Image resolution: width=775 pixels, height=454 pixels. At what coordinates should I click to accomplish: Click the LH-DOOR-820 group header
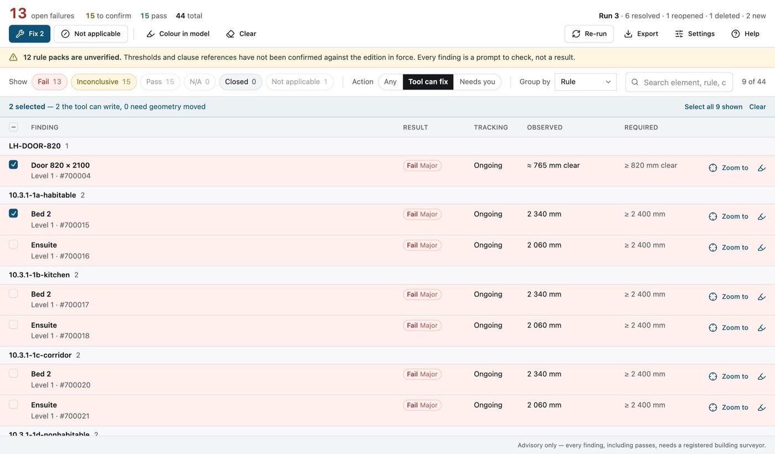pyautogui.click(x=387, y=146)
